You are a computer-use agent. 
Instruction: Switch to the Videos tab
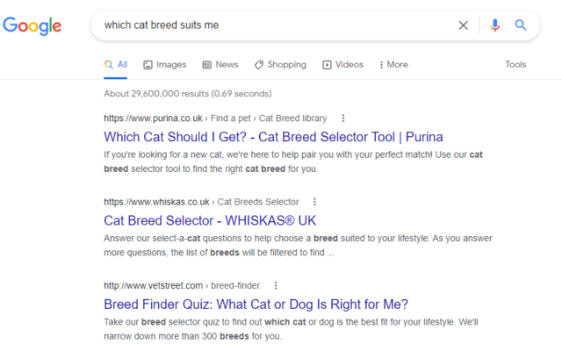pyautogui.click(x=342, y=65)
